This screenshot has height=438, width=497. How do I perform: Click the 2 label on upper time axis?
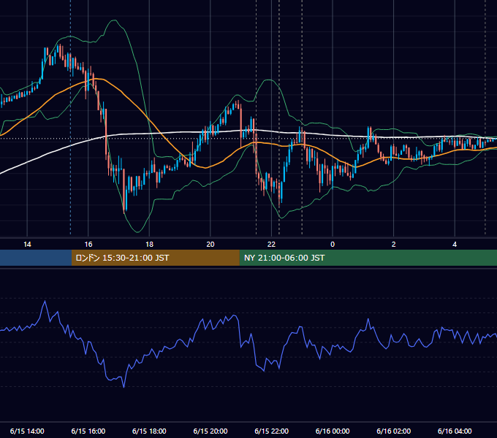(x=394, y=245)
